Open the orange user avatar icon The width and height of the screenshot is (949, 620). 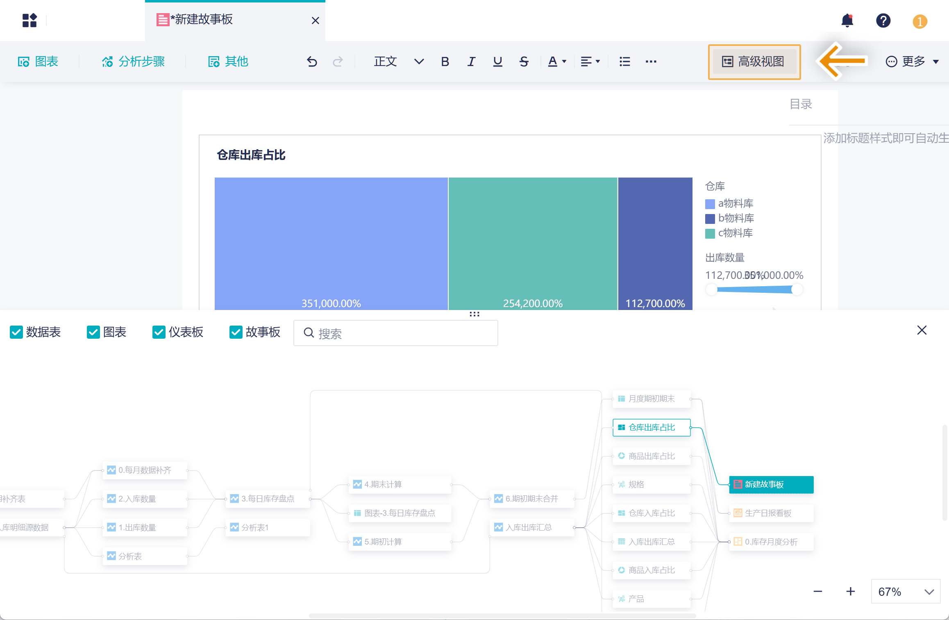pos(919,21)
